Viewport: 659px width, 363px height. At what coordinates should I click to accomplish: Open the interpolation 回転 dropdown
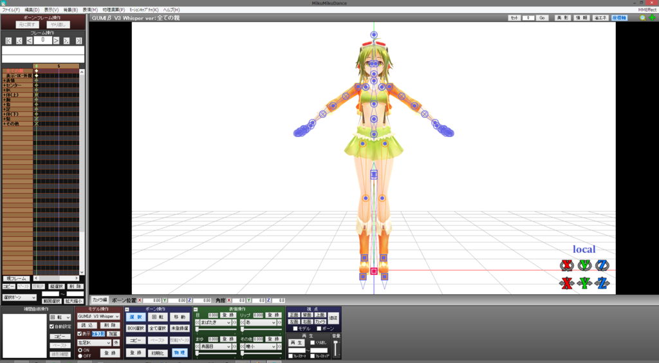[x=60, y=317]
